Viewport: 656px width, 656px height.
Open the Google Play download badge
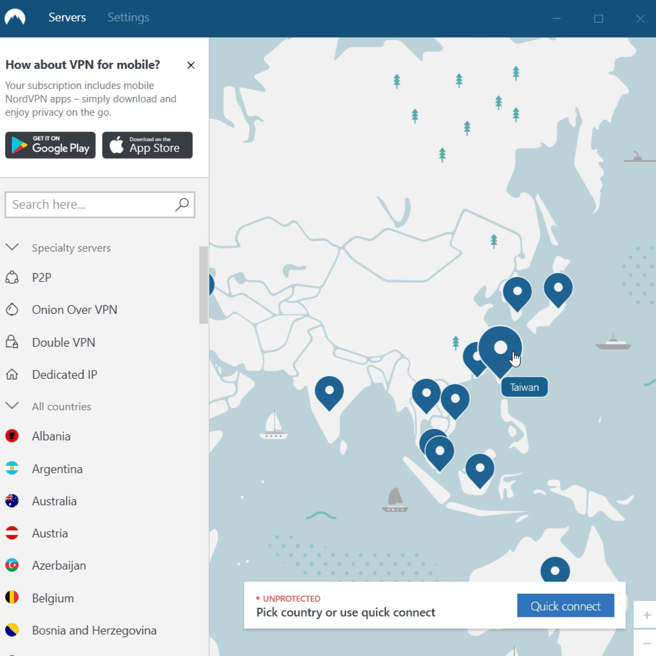point(50,145)
